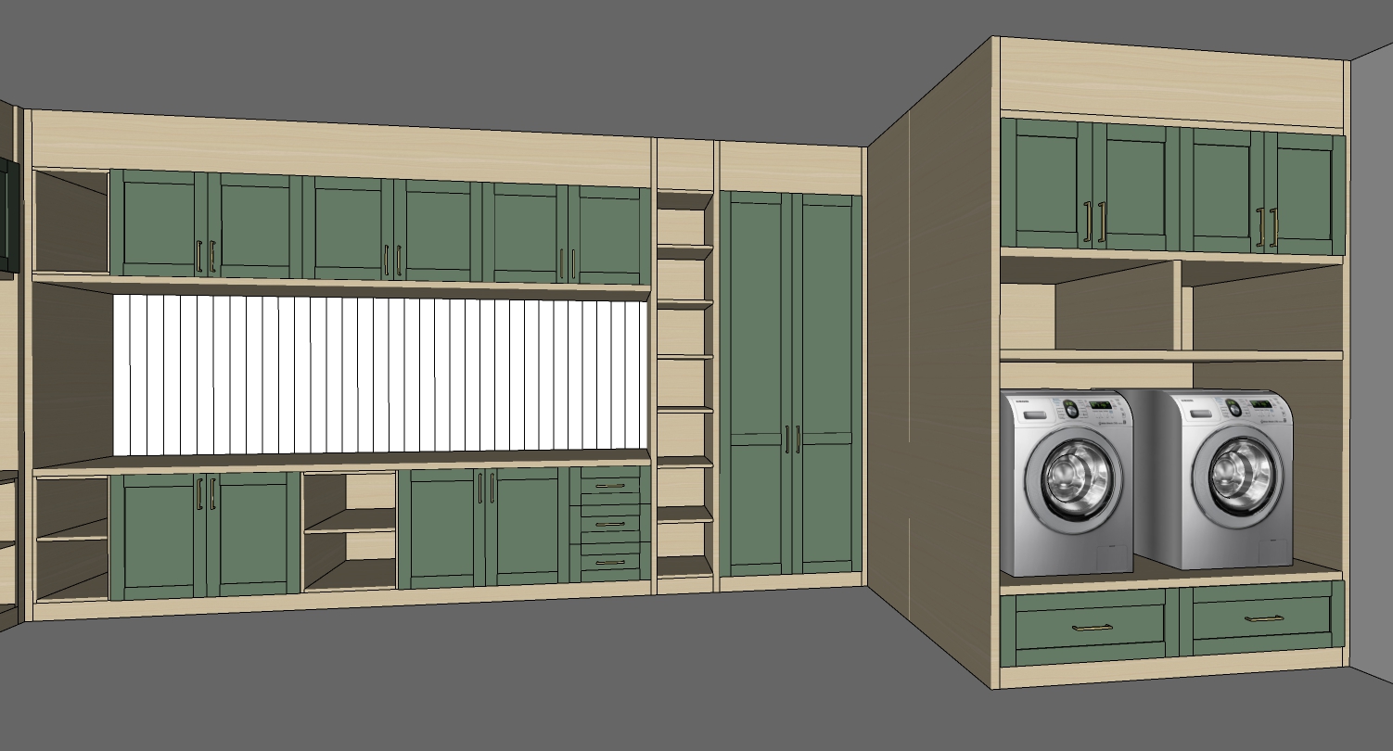
Task: Click the far-left green upper door on long wall
Action: coord(158,224)
